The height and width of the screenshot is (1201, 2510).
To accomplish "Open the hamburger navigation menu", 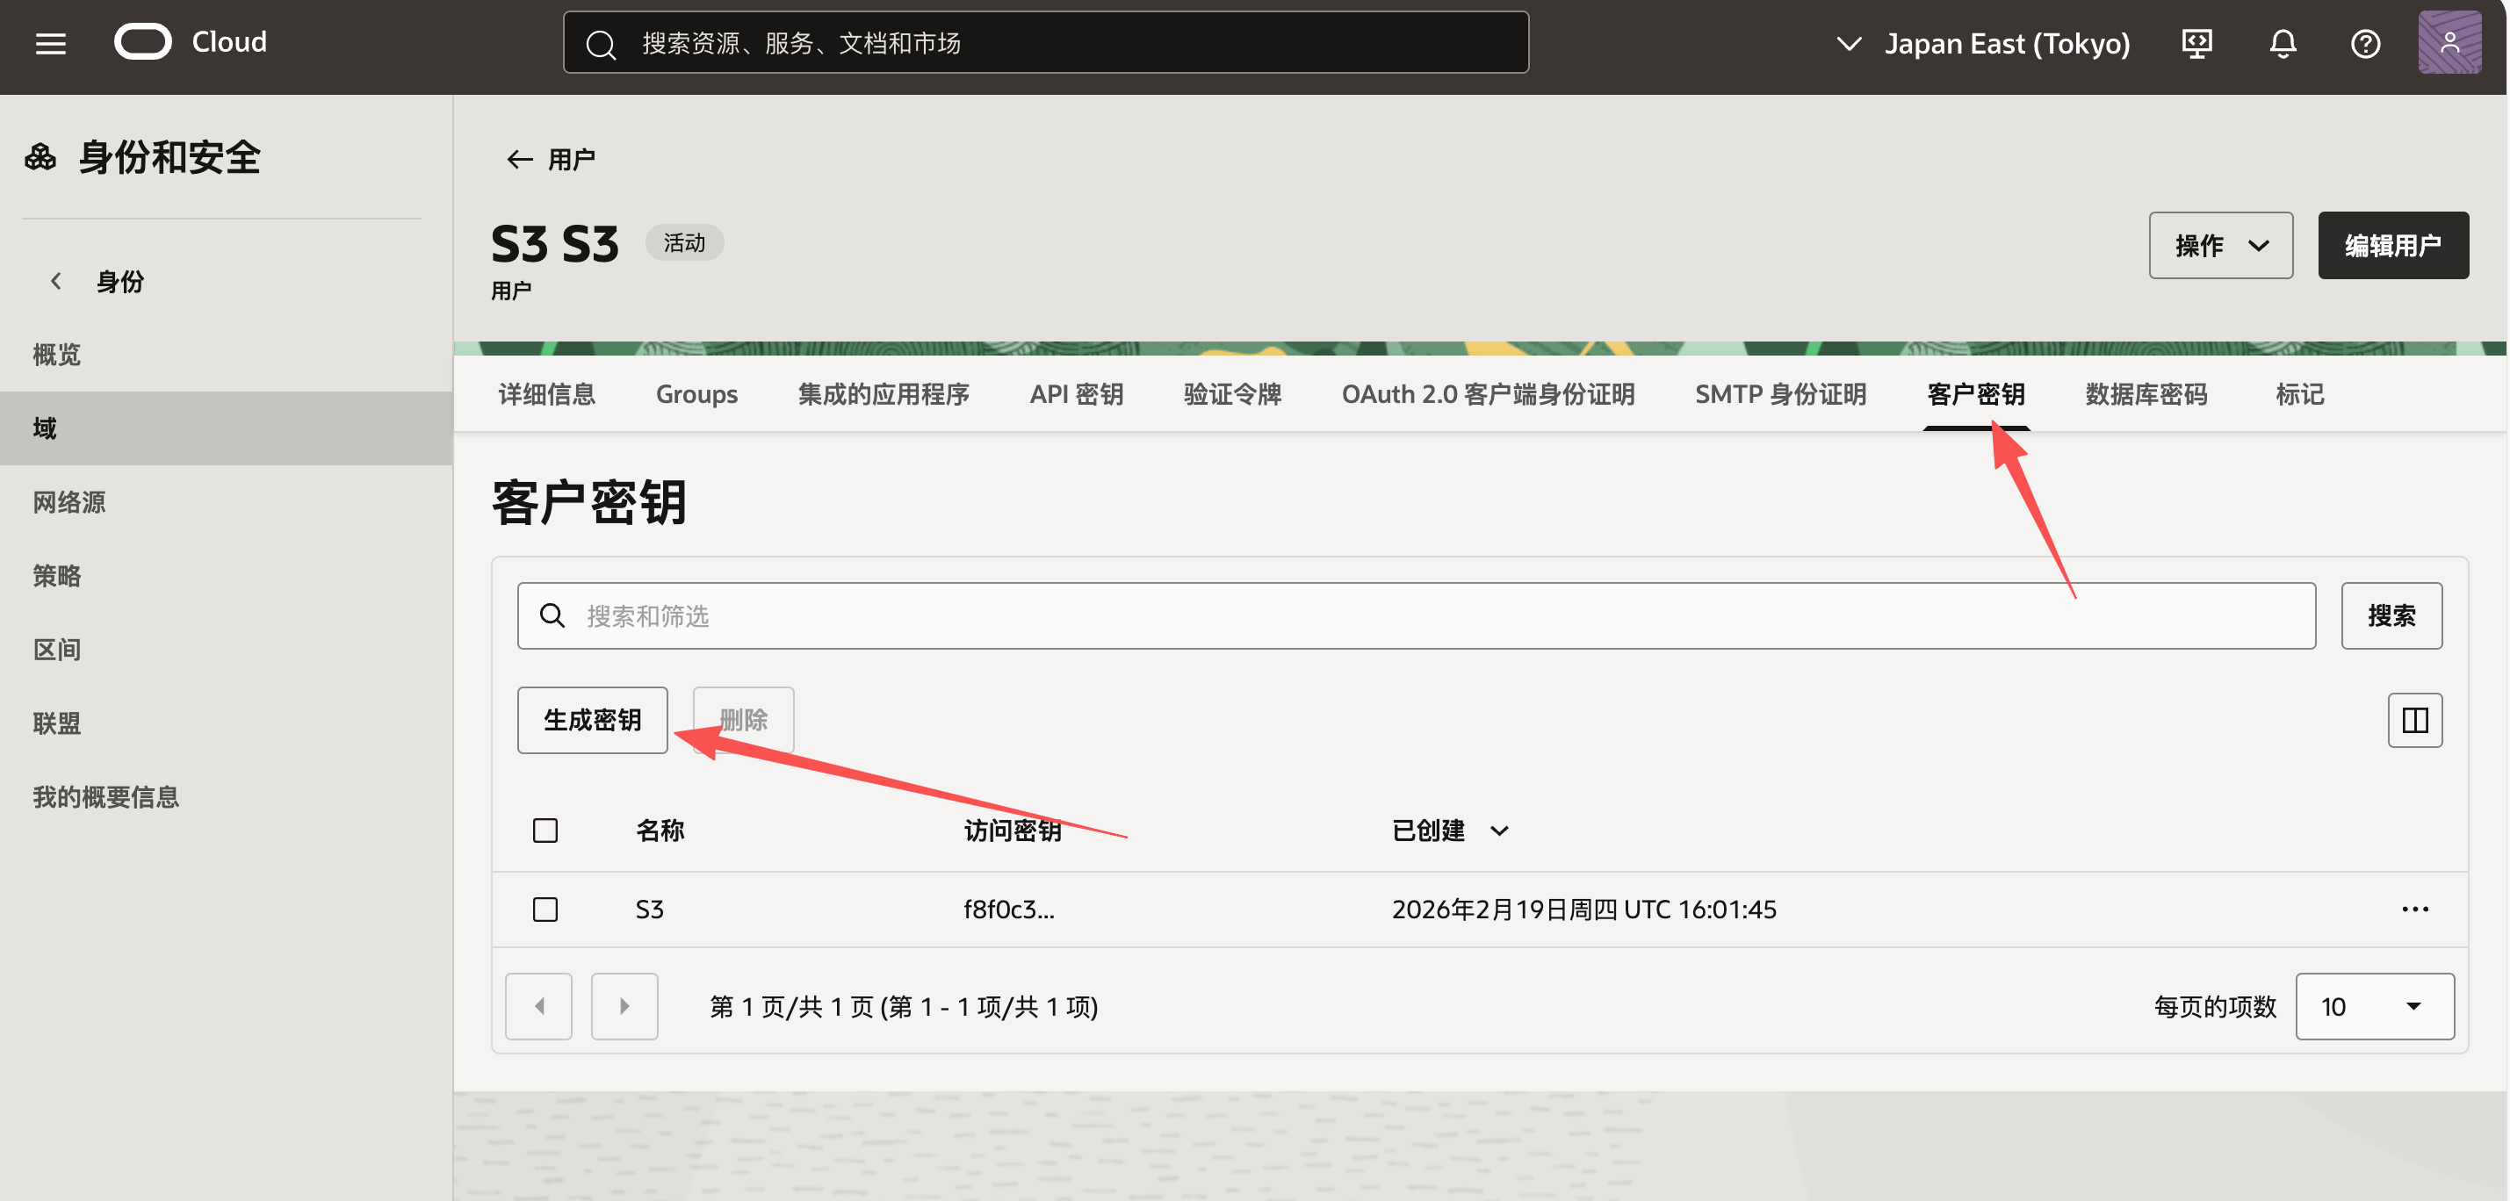I will [51, 43].
